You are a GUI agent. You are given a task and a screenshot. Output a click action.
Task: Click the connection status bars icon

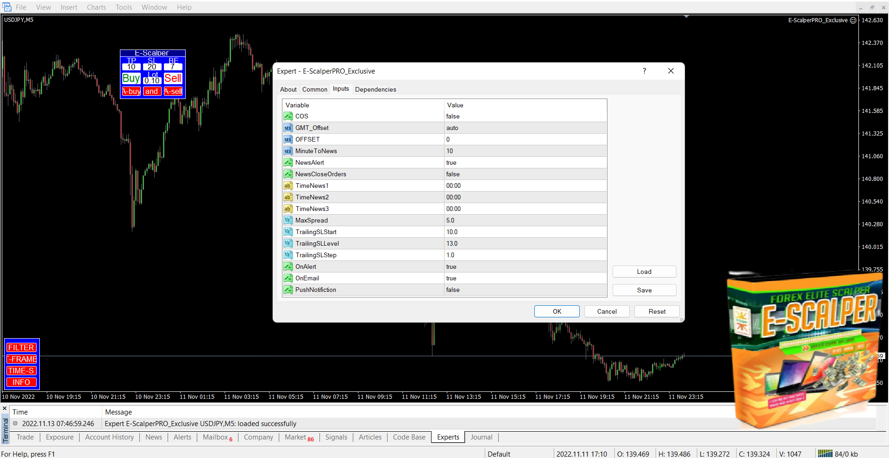point(825,454)
